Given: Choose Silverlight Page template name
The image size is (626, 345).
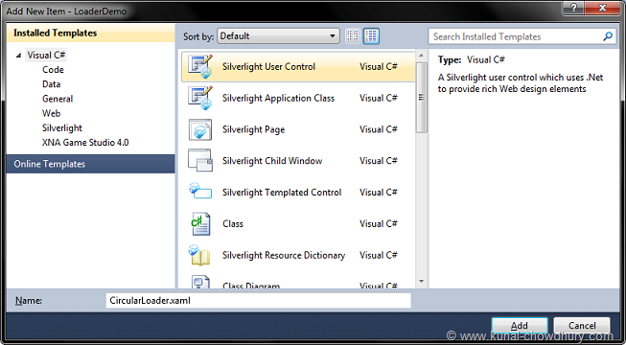Looking at the screenshot, I should [x=253, y=129].
